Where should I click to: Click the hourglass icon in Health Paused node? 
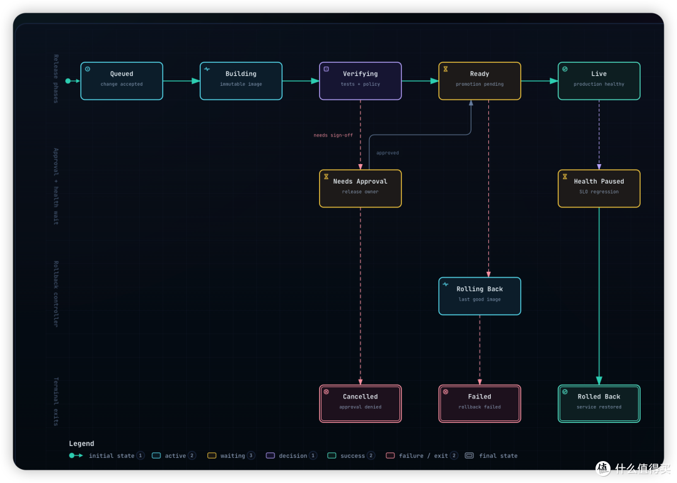coord(565,177)
